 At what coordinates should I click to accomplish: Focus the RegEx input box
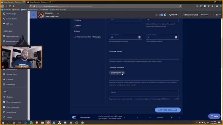click(x=144, y=93)
